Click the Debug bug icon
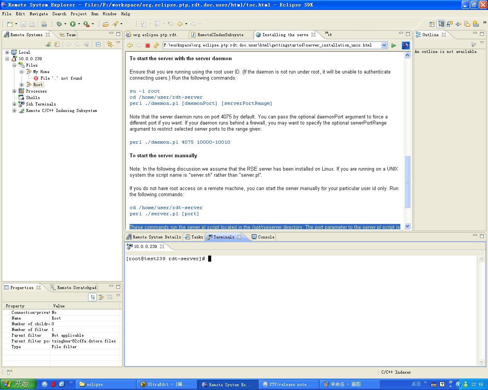 (x=59, y=24)
